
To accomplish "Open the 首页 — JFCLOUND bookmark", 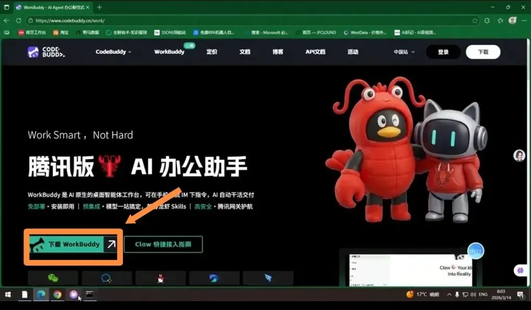I will pyautogui.click(x=315, y=32).
